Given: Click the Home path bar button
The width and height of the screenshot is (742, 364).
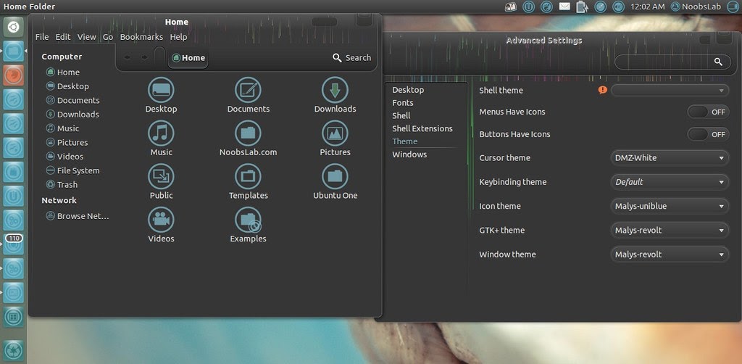Looking at the screenshot, I should (x=188, y=58).
